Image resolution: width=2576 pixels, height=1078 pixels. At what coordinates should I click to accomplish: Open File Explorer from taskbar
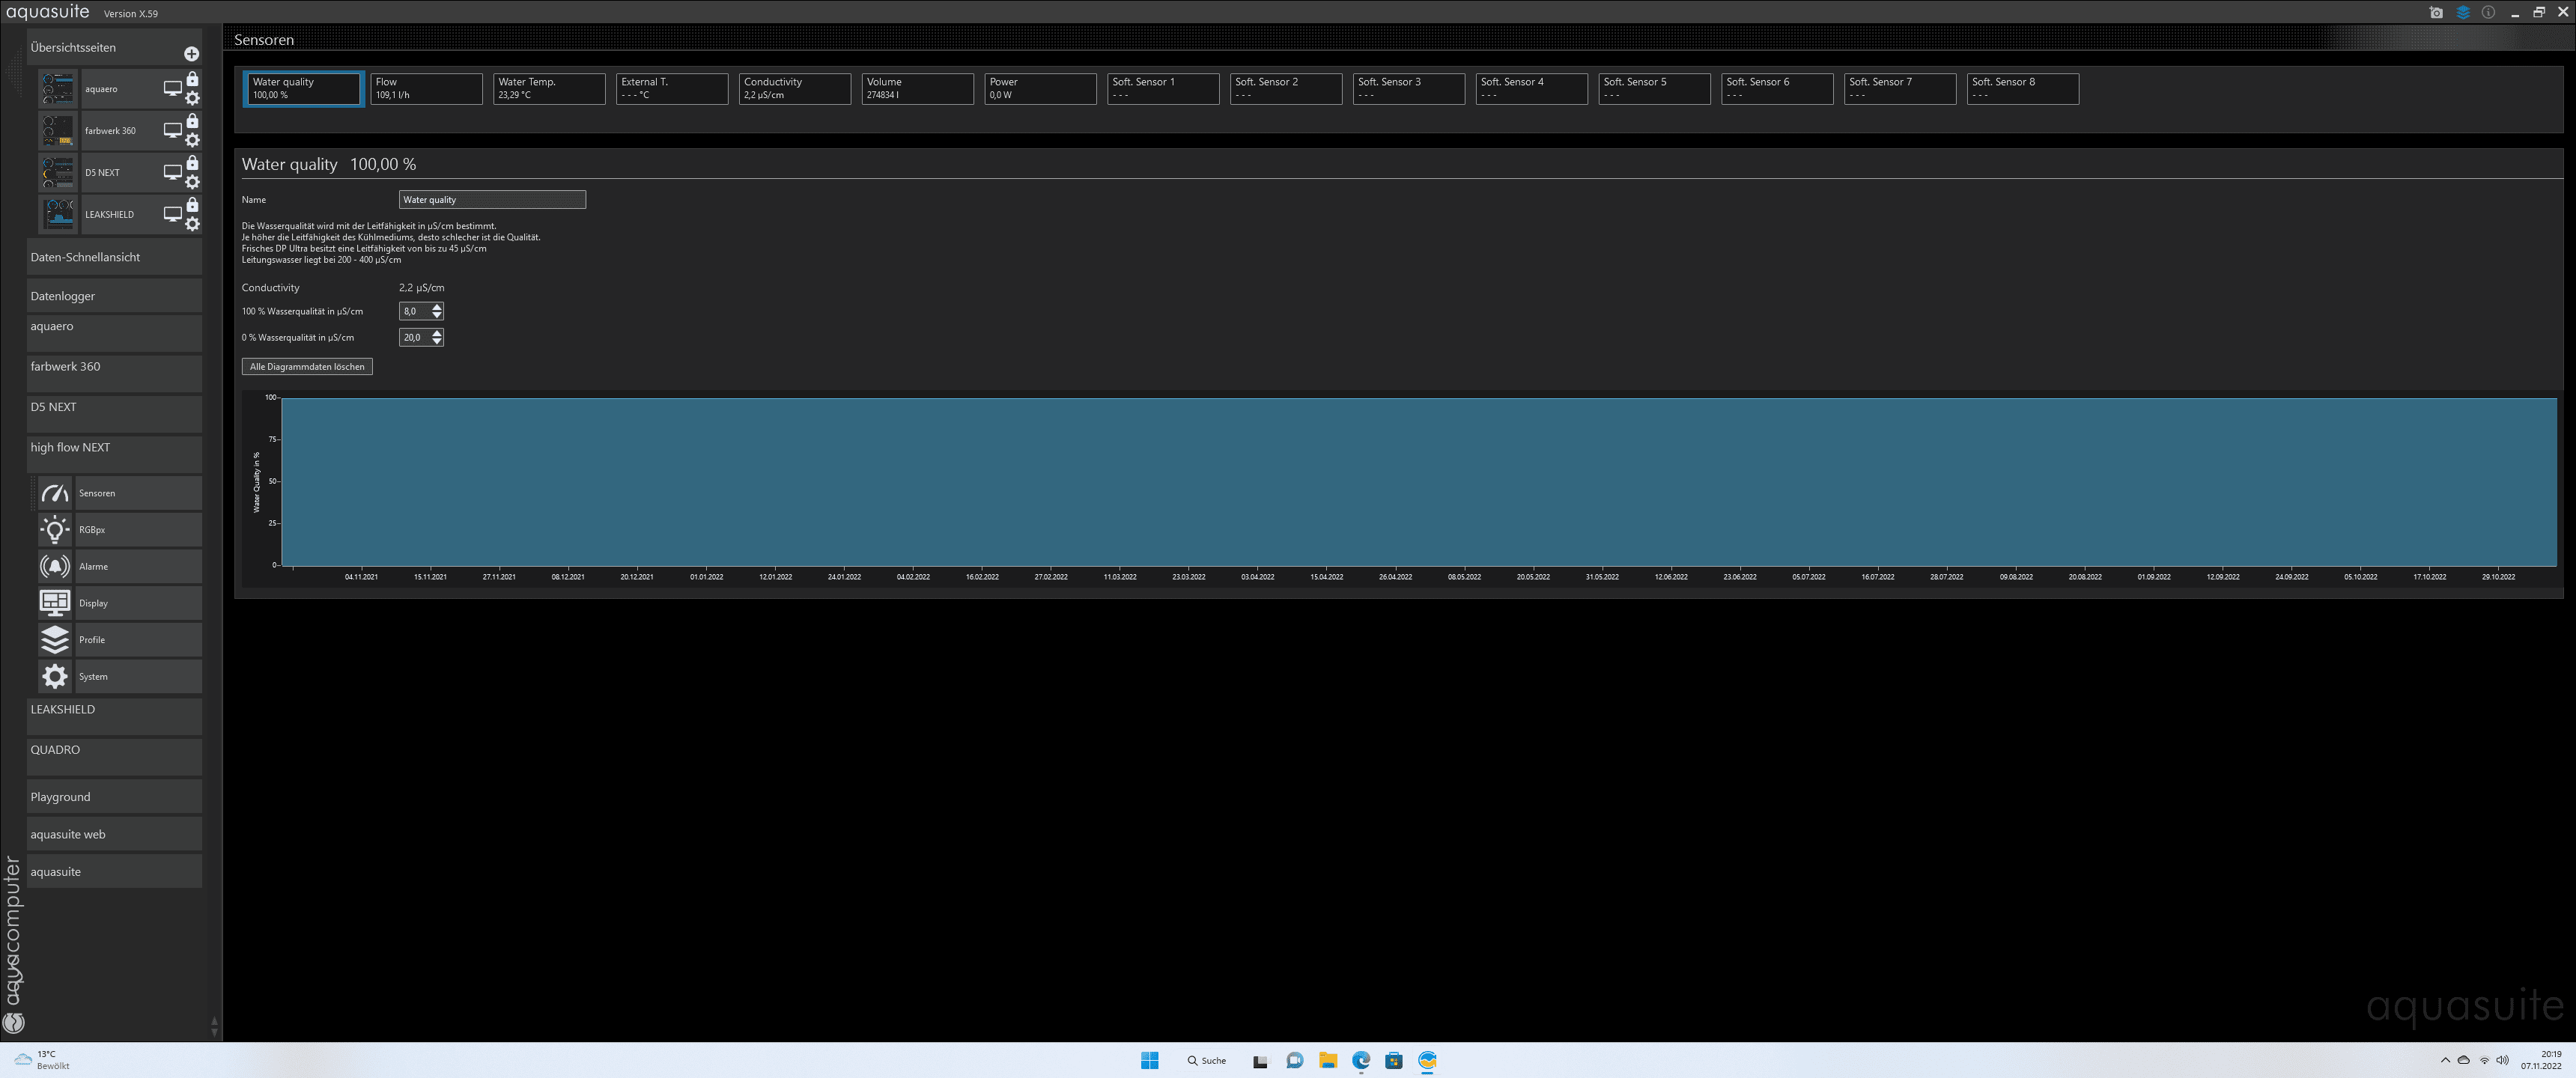(1328, 1061)
